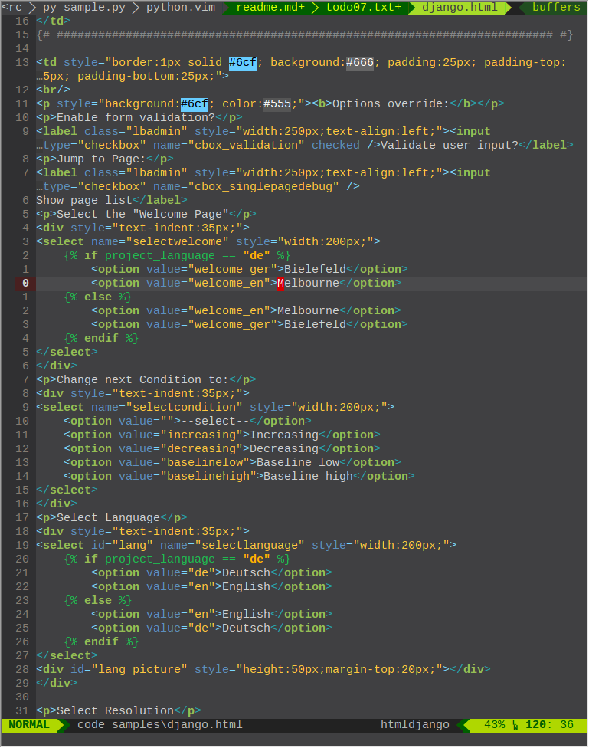Screen dimensions: 589x748
Task: Click the current line number 0 in the gutter
Action: [x=25, y=284]
